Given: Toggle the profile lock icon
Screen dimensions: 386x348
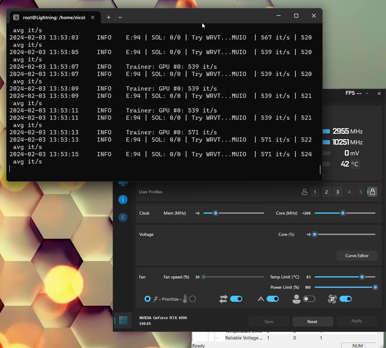Looking at the screenshot, I should click(372, 192).
